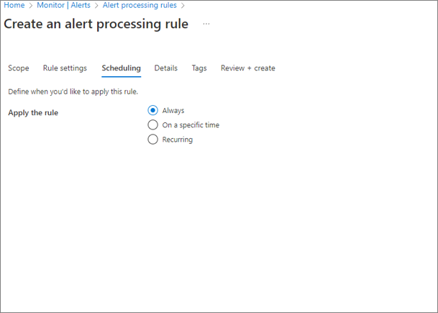Image resolution: width=438 pixels, height=313 pixels.
Task: Go to the Details tab
Action: [165, 68]
